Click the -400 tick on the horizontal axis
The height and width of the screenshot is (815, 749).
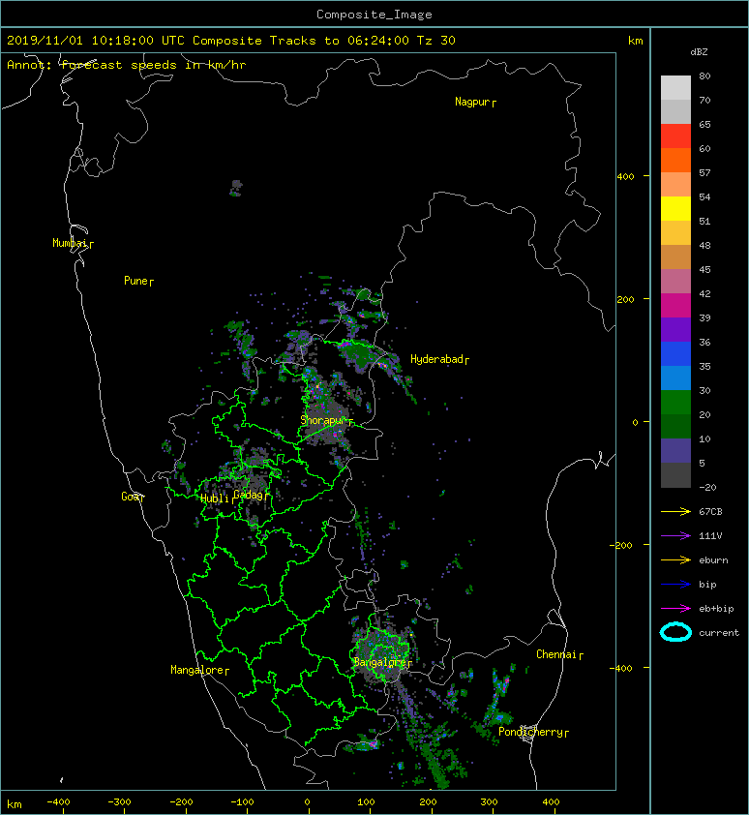pyautogui.click(x=58, y=802)
